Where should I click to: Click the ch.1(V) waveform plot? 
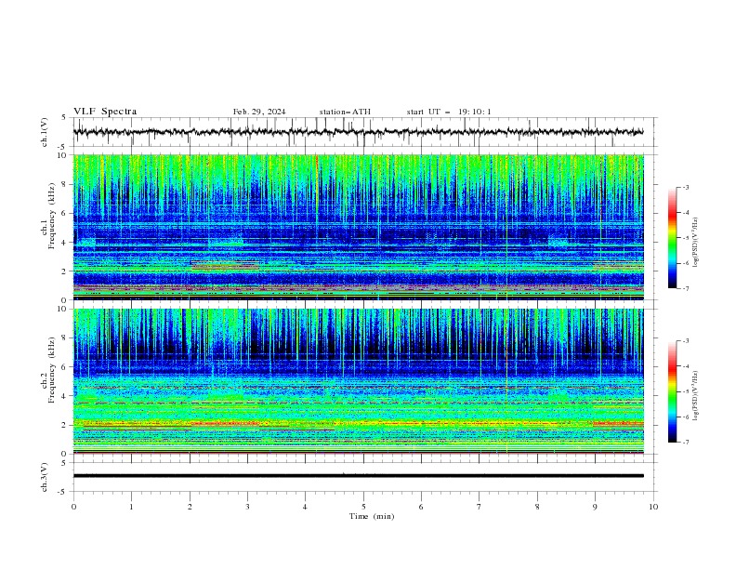pyautogui.click(x=358, y=132)
